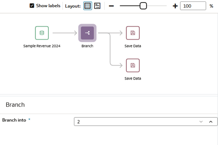Open the Branch into combo box
Viewport: 218px width, 145px height.
146,122
